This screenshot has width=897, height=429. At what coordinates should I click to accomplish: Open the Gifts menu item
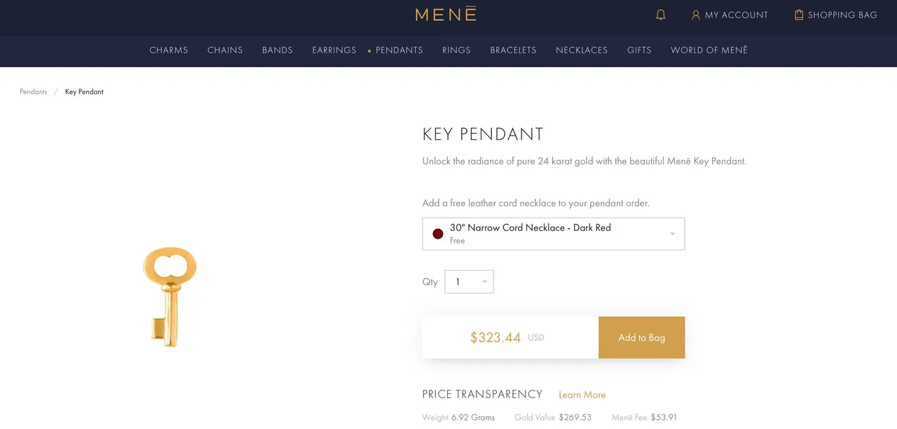click(x=639, y=50)
